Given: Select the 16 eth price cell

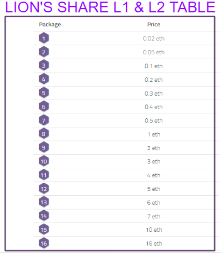Looking at the screenshot, I should point(154,244).
